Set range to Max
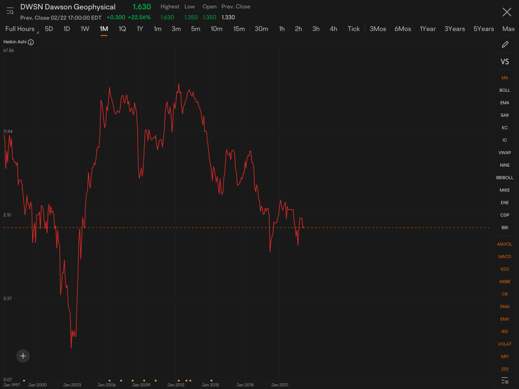519x389 pixels. (x=509, y=29)
